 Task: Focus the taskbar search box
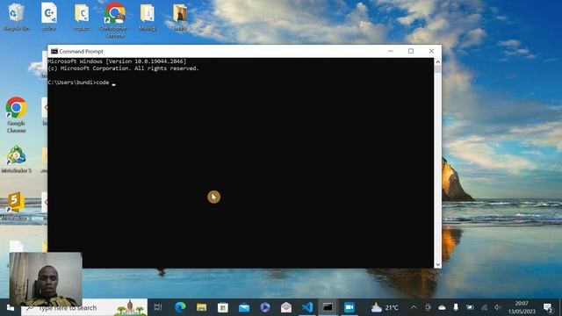[x=84, y=307]
